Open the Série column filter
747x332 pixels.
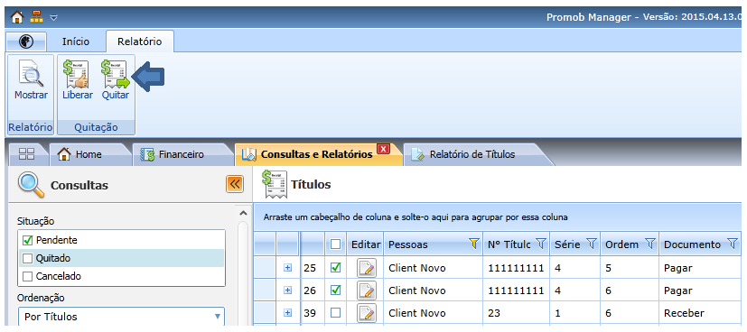click(591, 244)
